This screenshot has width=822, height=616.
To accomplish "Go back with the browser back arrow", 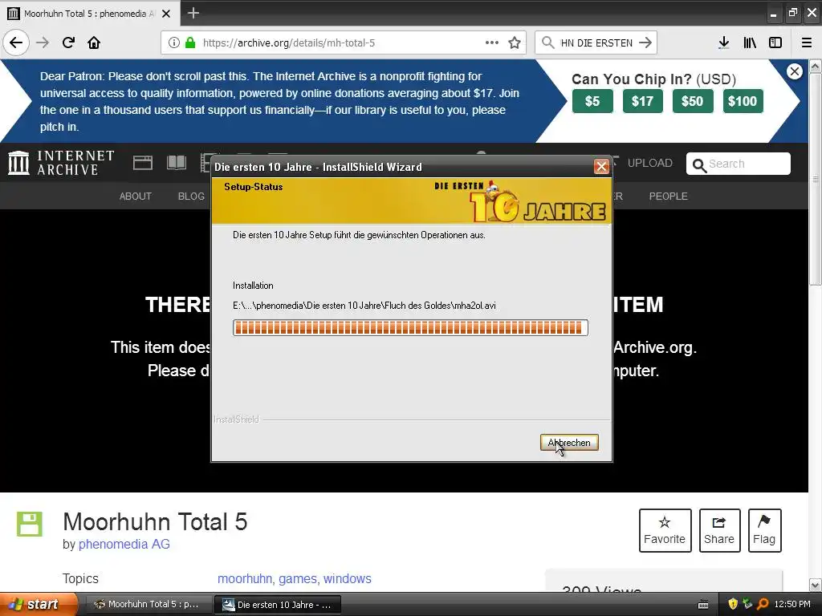I will click(16, 43).
